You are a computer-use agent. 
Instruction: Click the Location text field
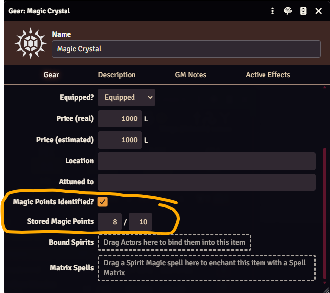pos(206,161)
